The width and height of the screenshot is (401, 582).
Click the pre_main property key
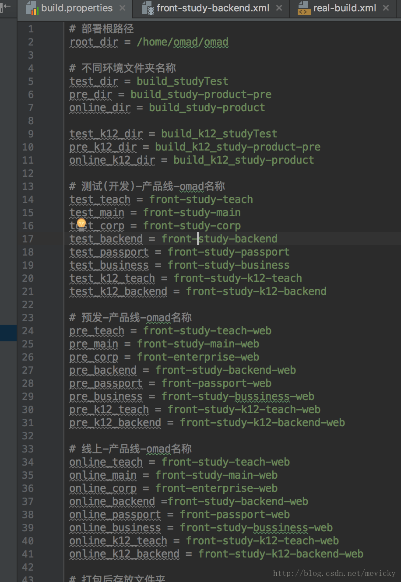click(94, 344)
